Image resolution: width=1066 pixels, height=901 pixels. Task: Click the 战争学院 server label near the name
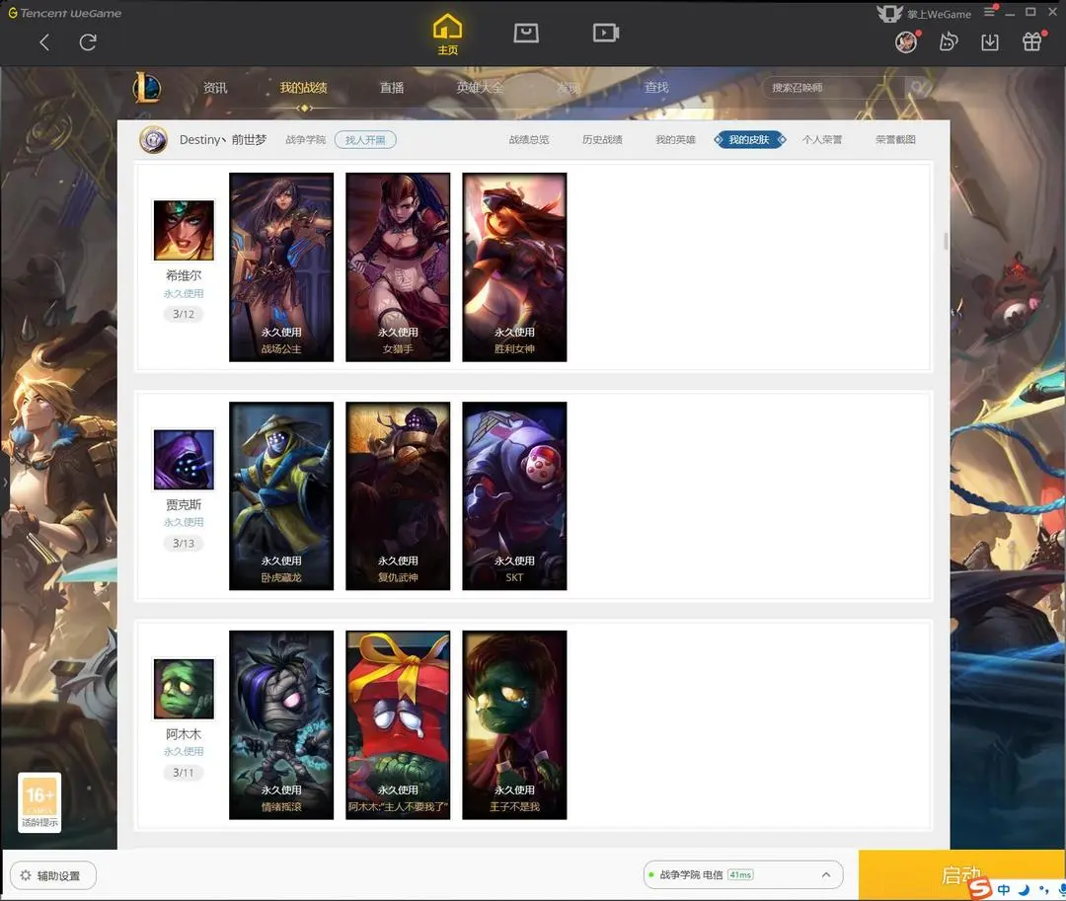(x=306, y=140)
